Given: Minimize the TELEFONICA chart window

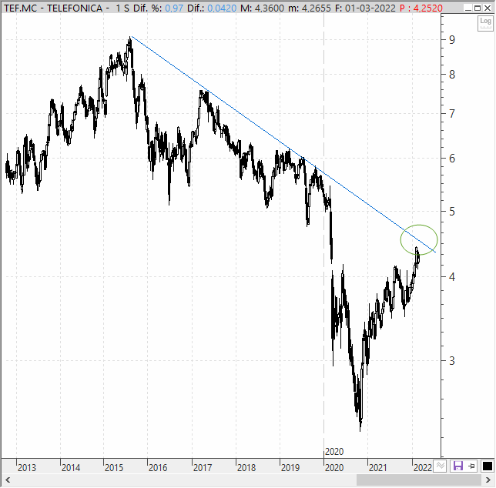Looking at the screenshot, I should tap(468, 8).
